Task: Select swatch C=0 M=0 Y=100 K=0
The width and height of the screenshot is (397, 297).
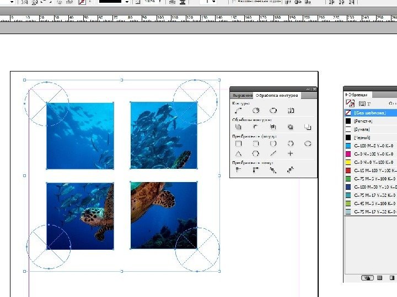Action: (371, 162)
